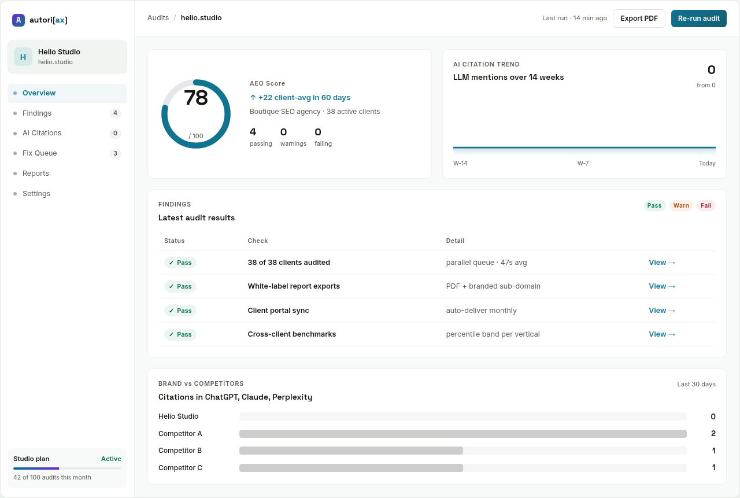Viewport: 740px width, 498px height.
Task: Click the 0 failing stat
Action: tap(323, 137)
